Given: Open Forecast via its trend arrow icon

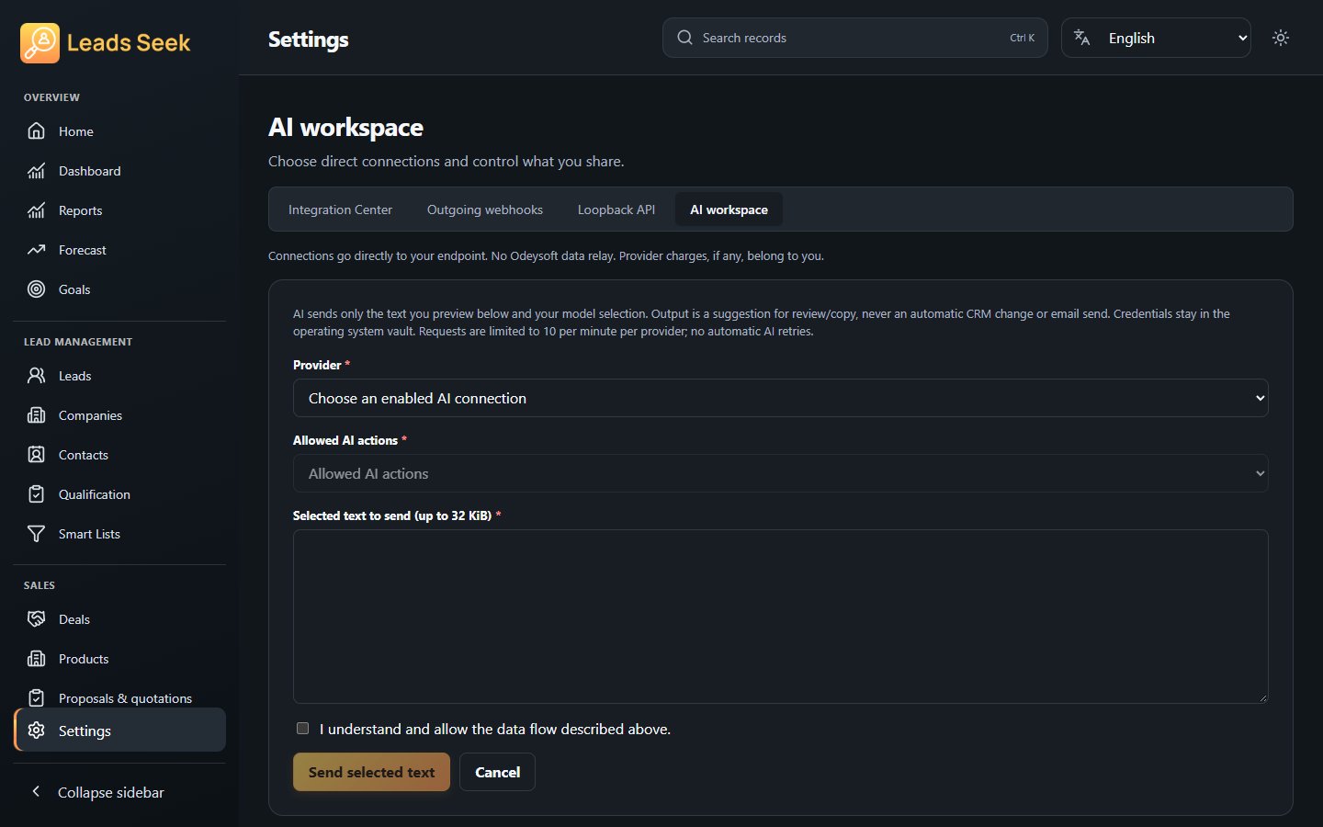Looking at the screenshot, I should [x=36, y=250].
